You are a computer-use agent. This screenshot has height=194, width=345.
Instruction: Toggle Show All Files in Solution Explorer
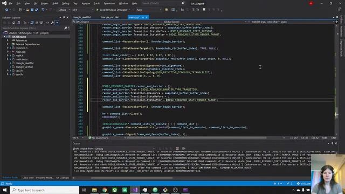(41, 23)
